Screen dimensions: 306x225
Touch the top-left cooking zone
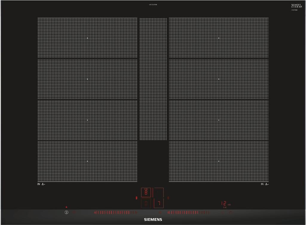pyautogui.click(x=87, y=38)
